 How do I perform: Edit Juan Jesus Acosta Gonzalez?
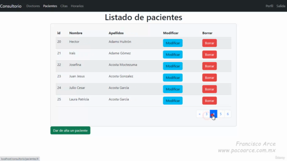coord(173,77)
